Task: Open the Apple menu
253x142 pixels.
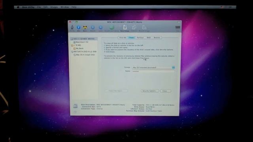Action: pos(18,7)
